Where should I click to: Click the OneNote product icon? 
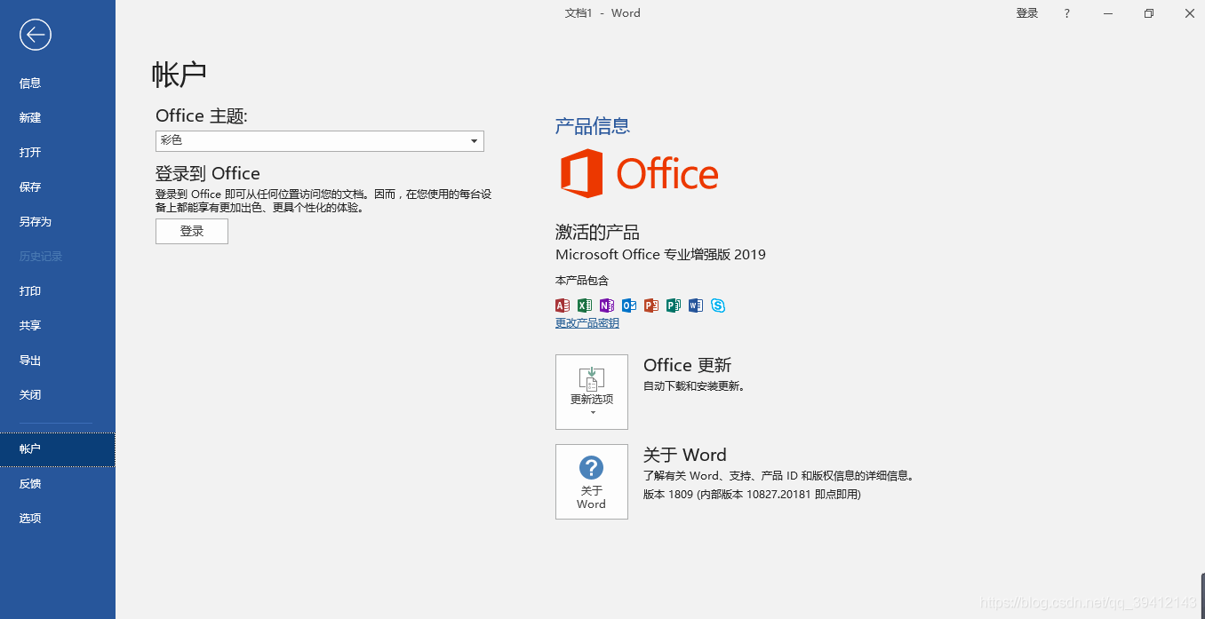tap(607, 306)
